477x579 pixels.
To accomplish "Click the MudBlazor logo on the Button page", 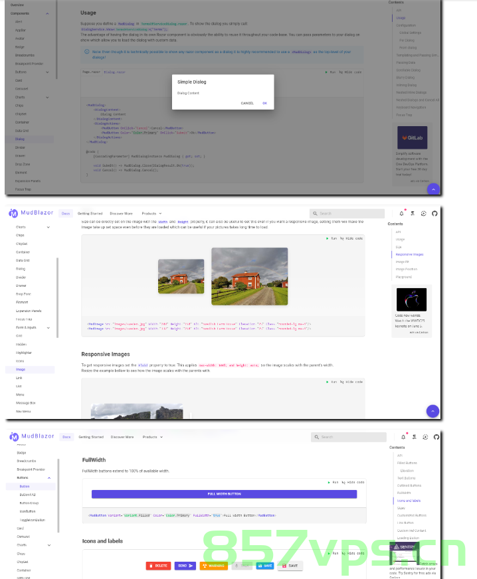I will (32, 436).
